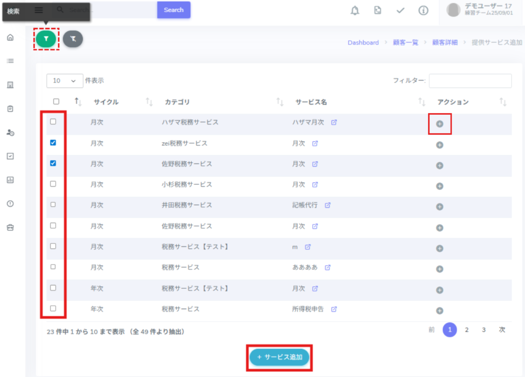This screenshot has width=525, height=377.
Task: Click the gray clear-filter icon
Action: (73, 38)
